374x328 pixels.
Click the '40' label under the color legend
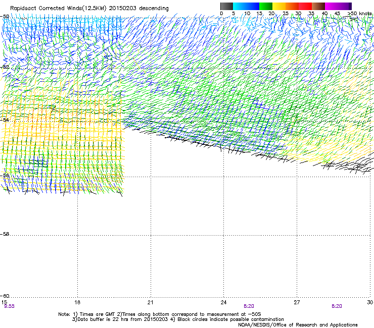(324, 14)
